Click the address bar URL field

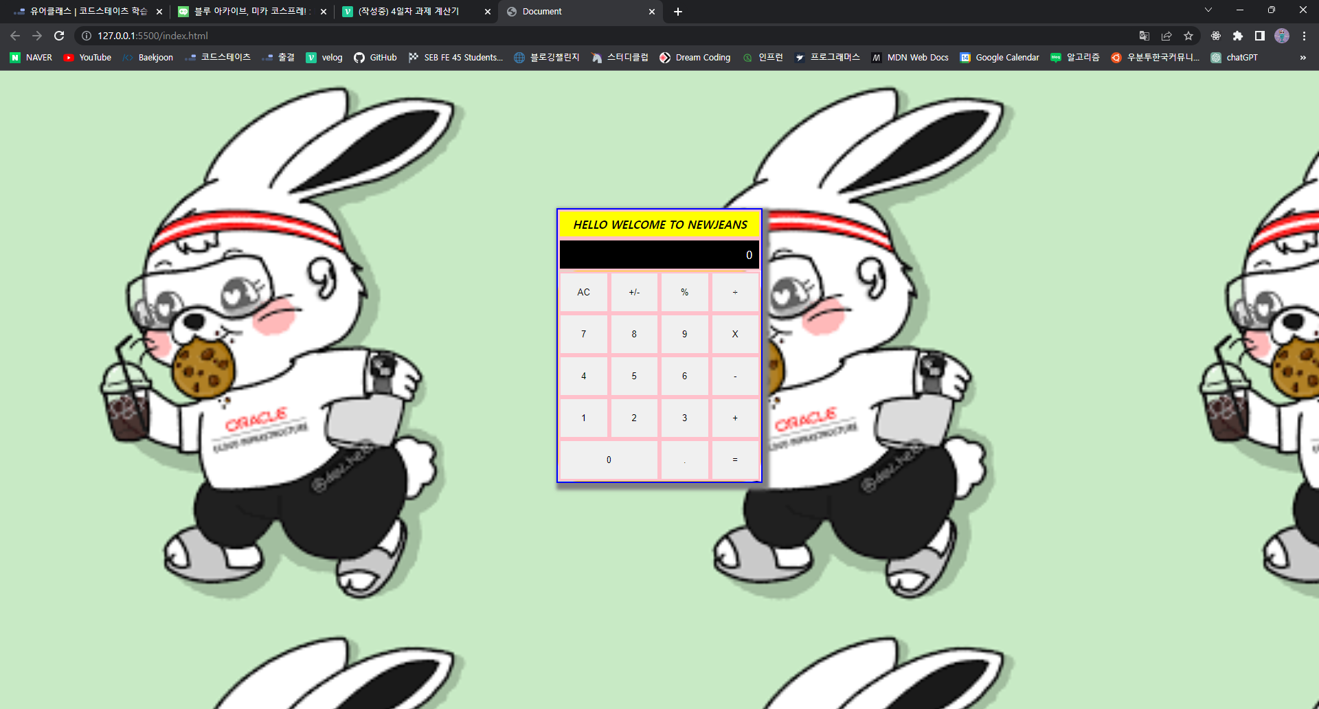(x=605, y=36)
